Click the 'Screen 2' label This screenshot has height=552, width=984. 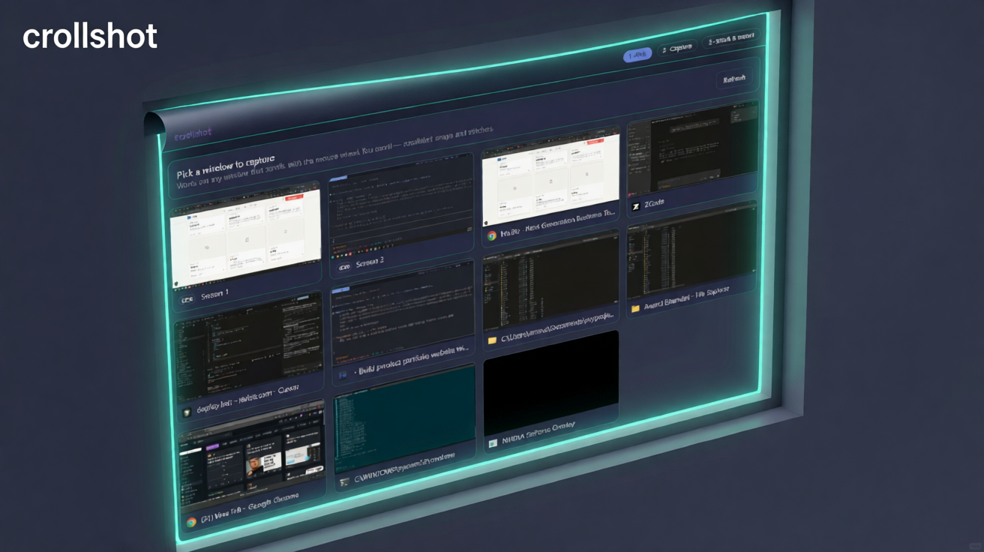tap(370, 262)
